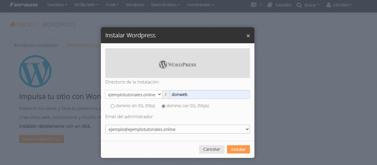
Task: Close the Instalar Wordpress dialog
Action: click(248, 36)
